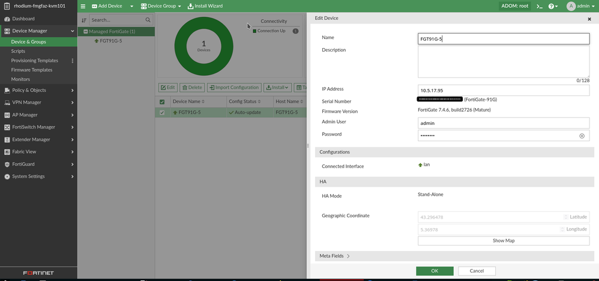Collapse the Device Manager menu
This screenshot has width=599, height=281.
(73, 31)
